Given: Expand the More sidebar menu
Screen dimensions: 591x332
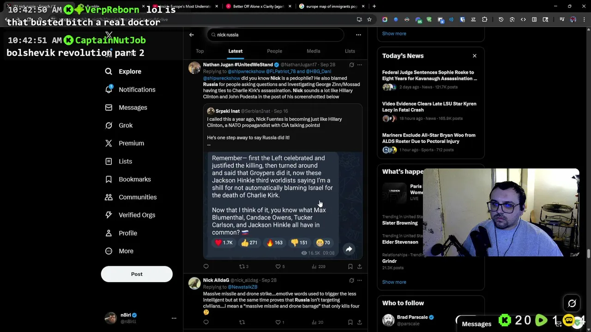Looking at the screenshot, I should click(x=120, y=251).
